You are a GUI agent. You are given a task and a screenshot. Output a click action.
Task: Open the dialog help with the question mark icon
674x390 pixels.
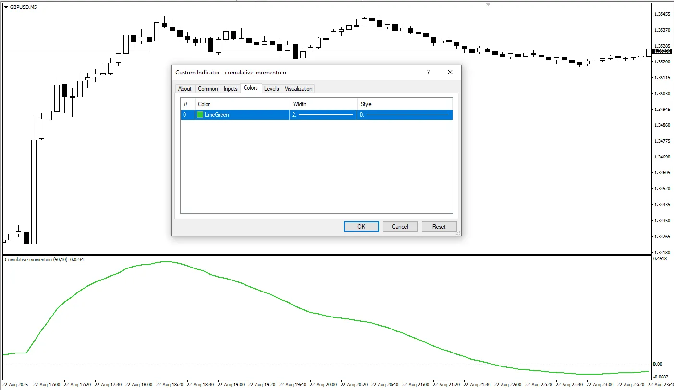coord(428,72)
